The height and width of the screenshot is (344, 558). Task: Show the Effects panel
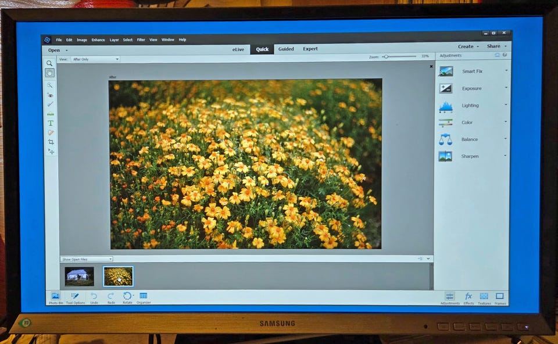click(468, 298)
